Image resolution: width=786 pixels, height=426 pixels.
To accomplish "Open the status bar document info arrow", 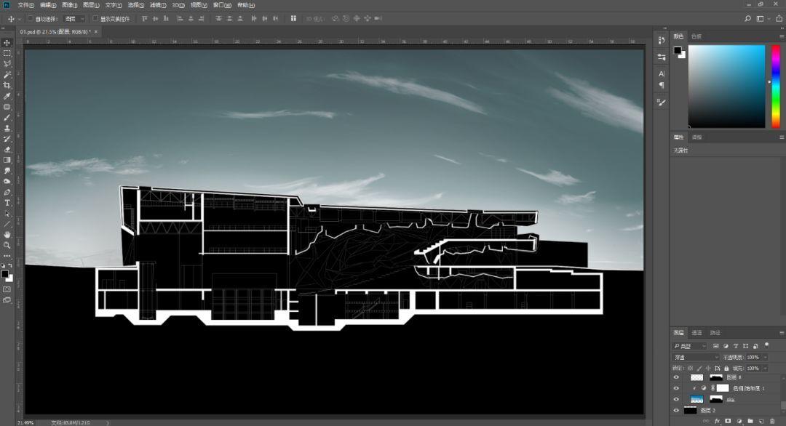I will point(107,423).
